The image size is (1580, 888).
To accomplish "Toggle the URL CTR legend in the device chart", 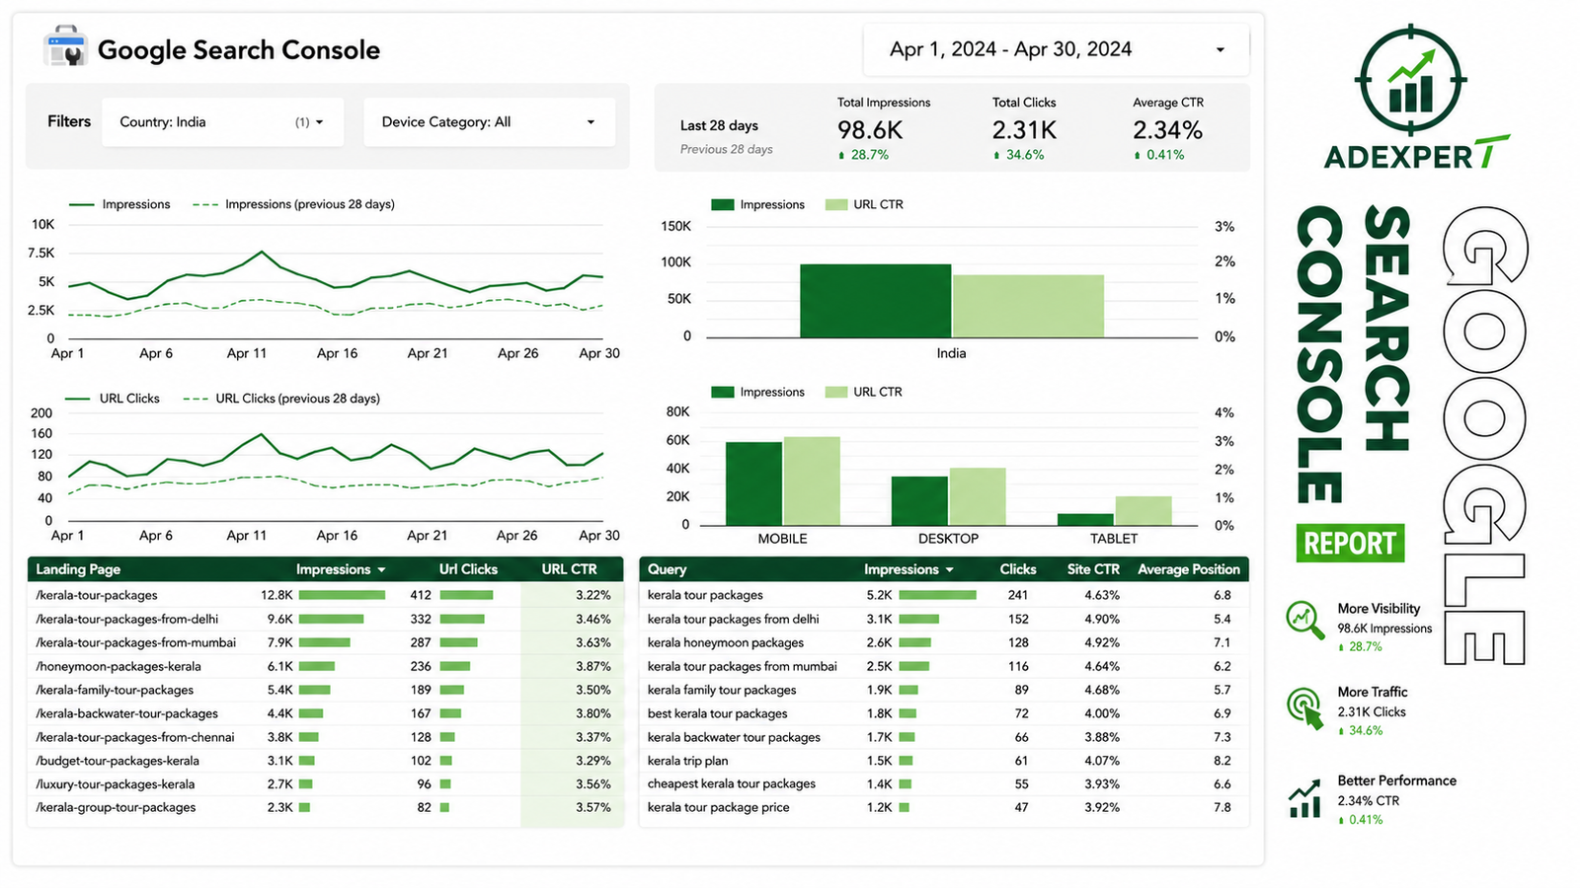I will 864,392.
